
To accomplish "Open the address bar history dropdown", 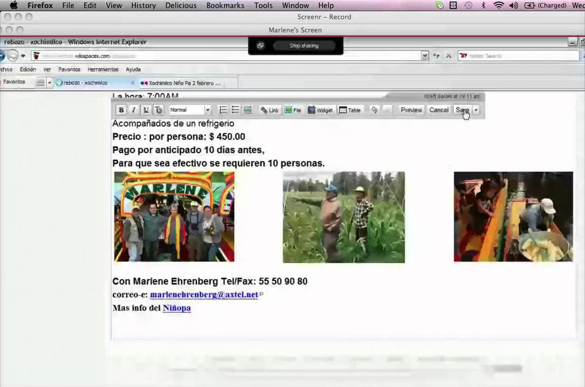I will [x=425, y=56].
